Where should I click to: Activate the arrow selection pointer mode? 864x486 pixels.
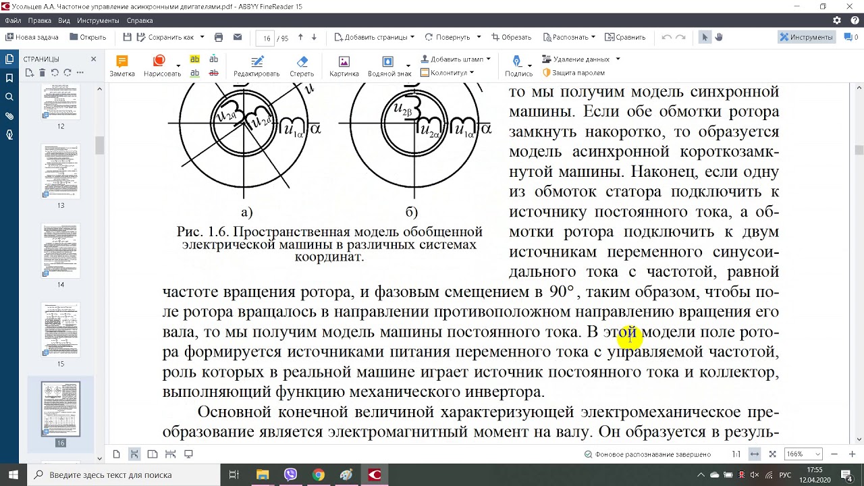click(x=705, y=37)
